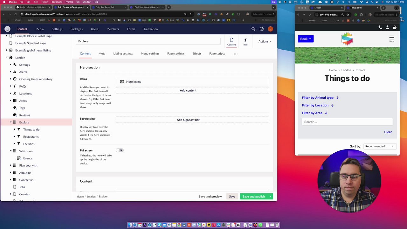Open the Umbraco help question icon
407x229 pixels.
[x=262, y=29]
